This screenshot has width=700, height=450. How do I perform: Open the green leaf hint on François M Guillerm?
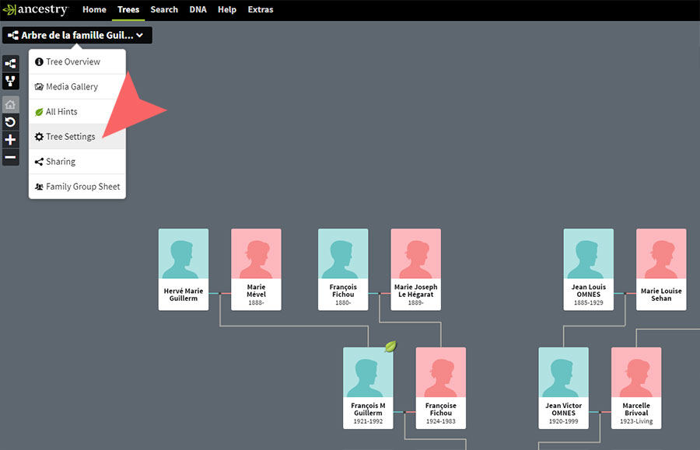tap(390, 347)
